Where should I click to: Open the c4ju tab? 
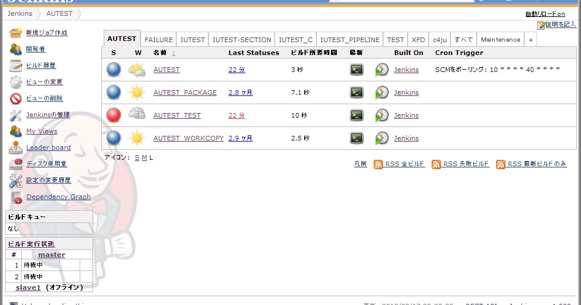(440, 40)
